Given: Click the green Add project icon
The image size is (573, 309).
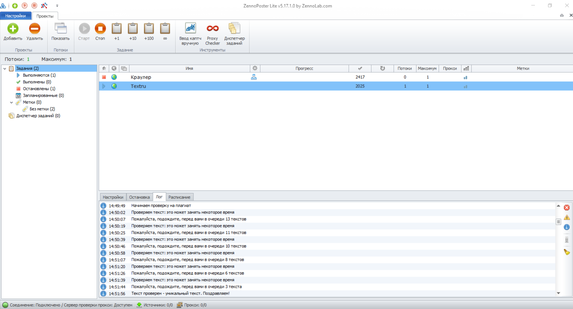Looking at the screenshot, I should tap(13, 29).
